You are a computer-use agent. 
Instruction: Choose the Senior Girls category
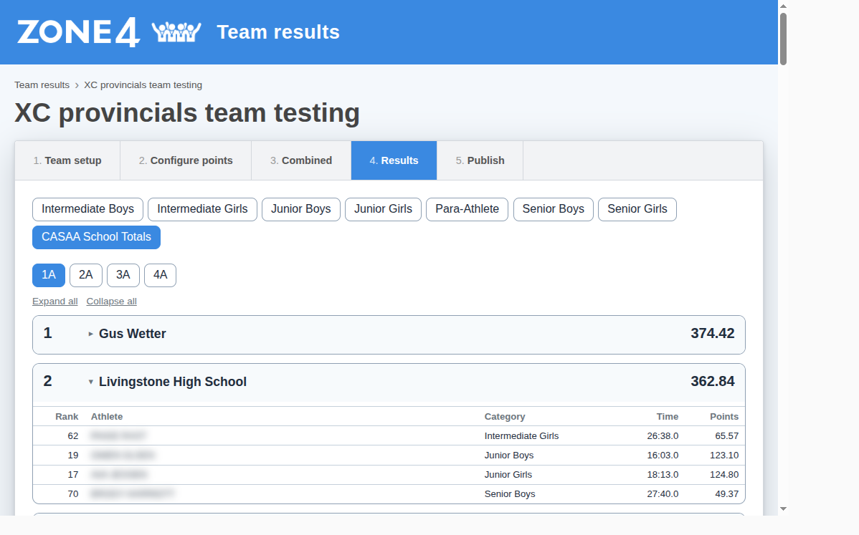637,209
